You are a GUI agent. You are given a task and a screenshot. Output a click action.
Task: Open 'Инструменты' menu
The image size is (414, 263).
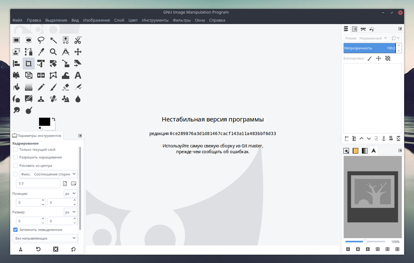tap(155, 20)
